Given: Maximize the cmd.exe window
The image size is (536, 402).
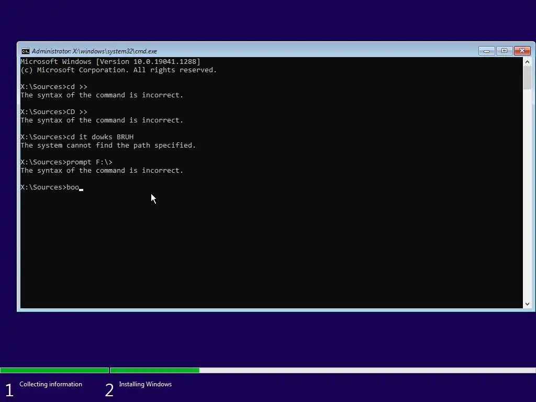Looking at the screenshot, I should [504, 51].
